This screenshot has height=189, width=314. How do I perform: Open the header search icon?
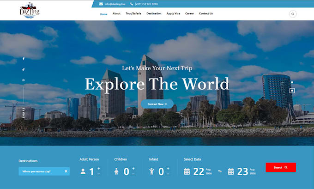tap(293, 14)
